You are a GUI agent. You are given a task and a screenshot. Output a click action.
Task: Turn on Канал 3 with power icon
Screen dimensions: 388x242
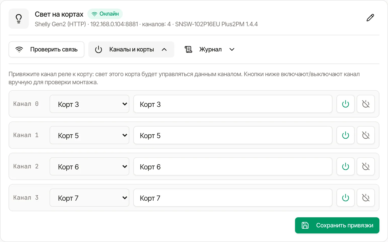tap(346, 198)
